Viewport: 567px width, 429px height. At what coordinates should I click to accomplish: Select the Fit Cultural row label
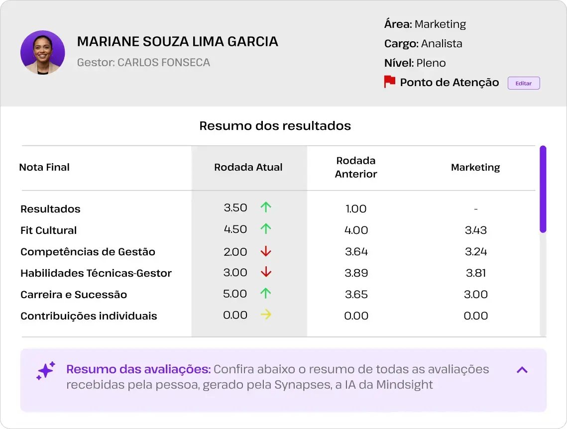coord(48,230)
